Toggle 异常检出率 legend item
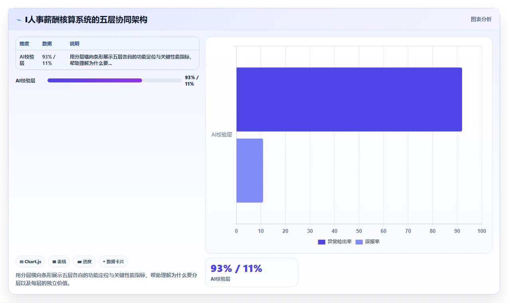508x303 pixels. pyautogui.click(x=335, y=242)
